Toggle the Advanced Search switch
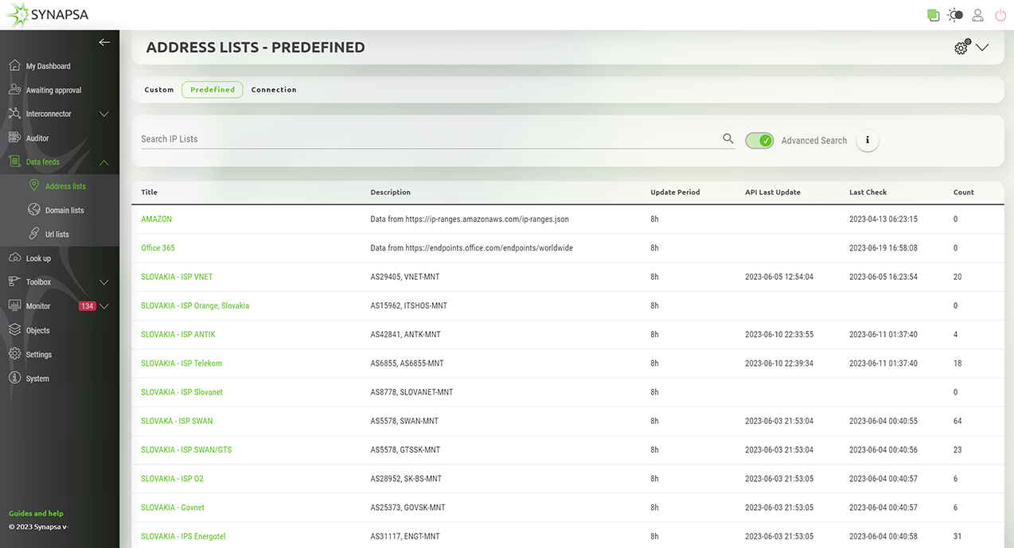Screen dimensions: 1014x548 (759, 140)
